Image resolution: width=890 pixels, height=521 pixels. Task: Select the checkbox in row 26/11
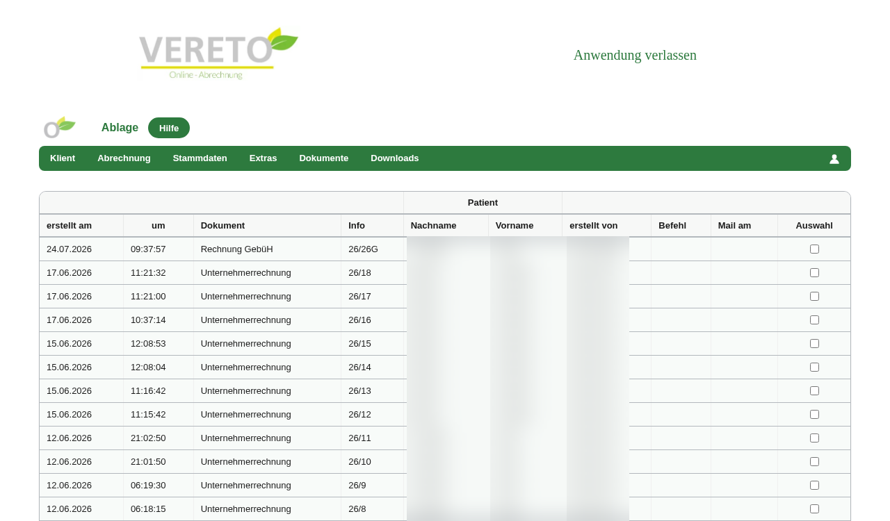(x=814, y=438)
